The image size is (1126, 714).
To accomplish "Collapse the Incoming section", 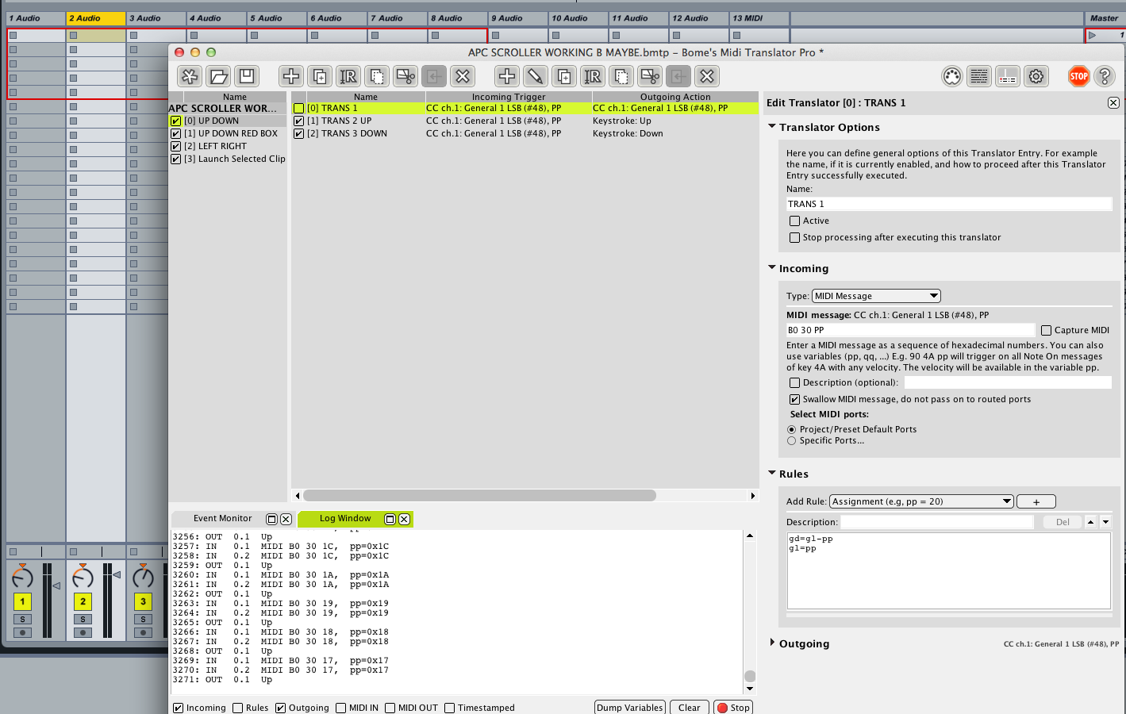I will tap(772, 268).
